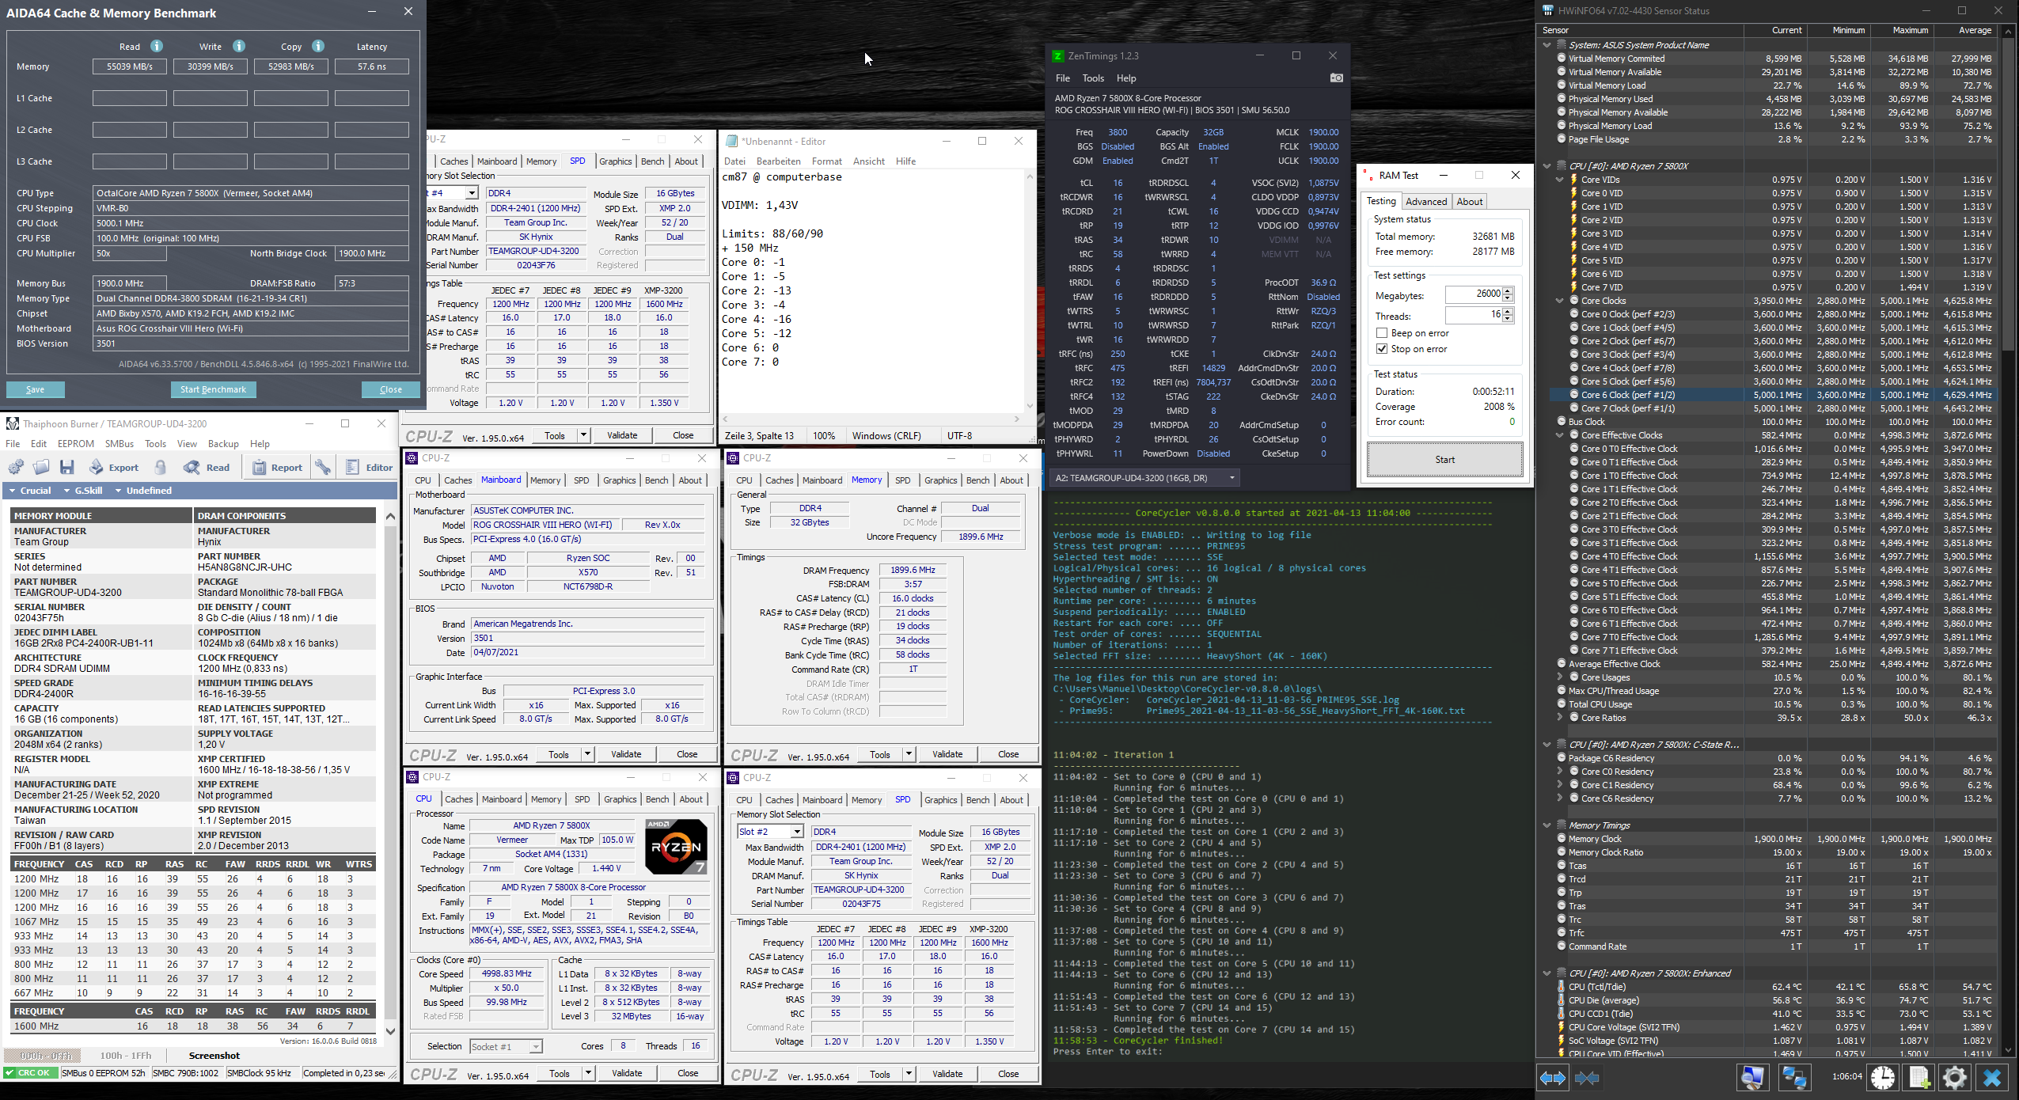Open the ZenTimings Tools menu
The height and width of the screenshot is (1100, 2019).
coord(1093,78)
